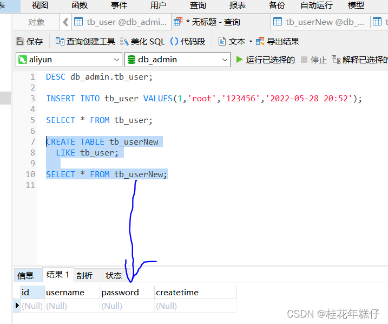Open the 模型 menu
Image resolution: width=388 pixels, height=324 pixels.
pyautogui.click(x=356, y=5)
